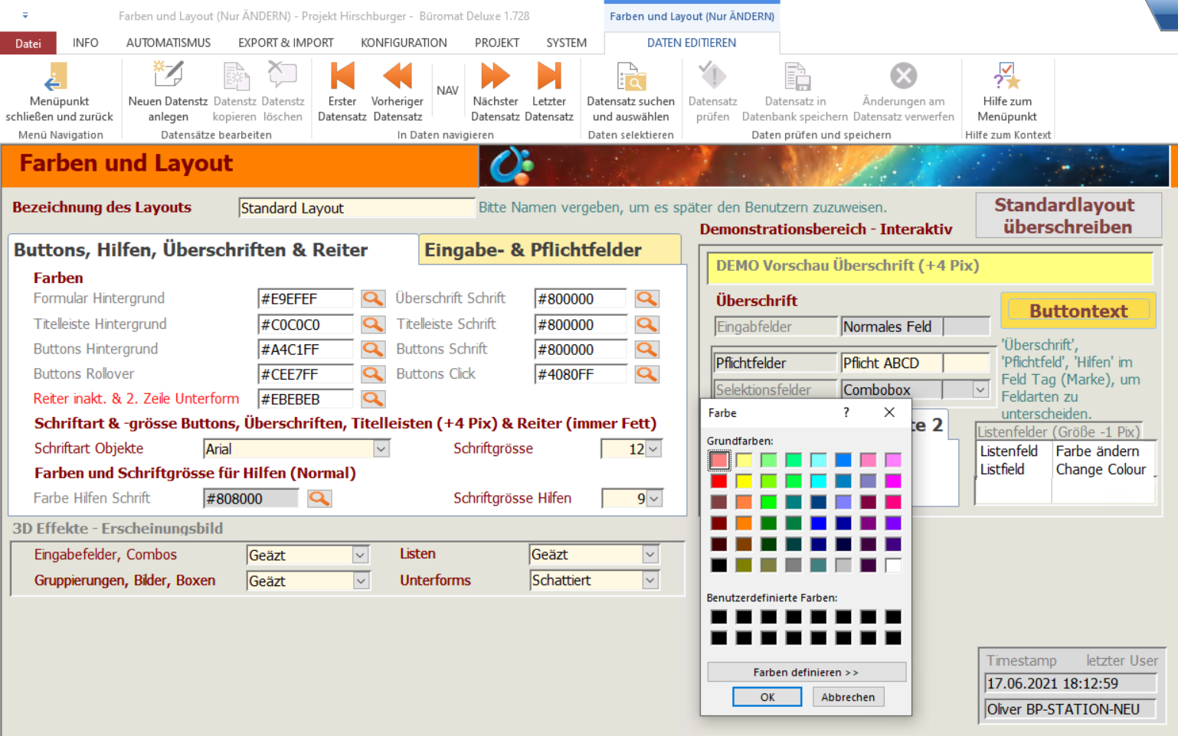This screenshot has height=736, width=1178.
Task: Click the Bezeichnung des Layouts text field
Action: coord(356,208)
